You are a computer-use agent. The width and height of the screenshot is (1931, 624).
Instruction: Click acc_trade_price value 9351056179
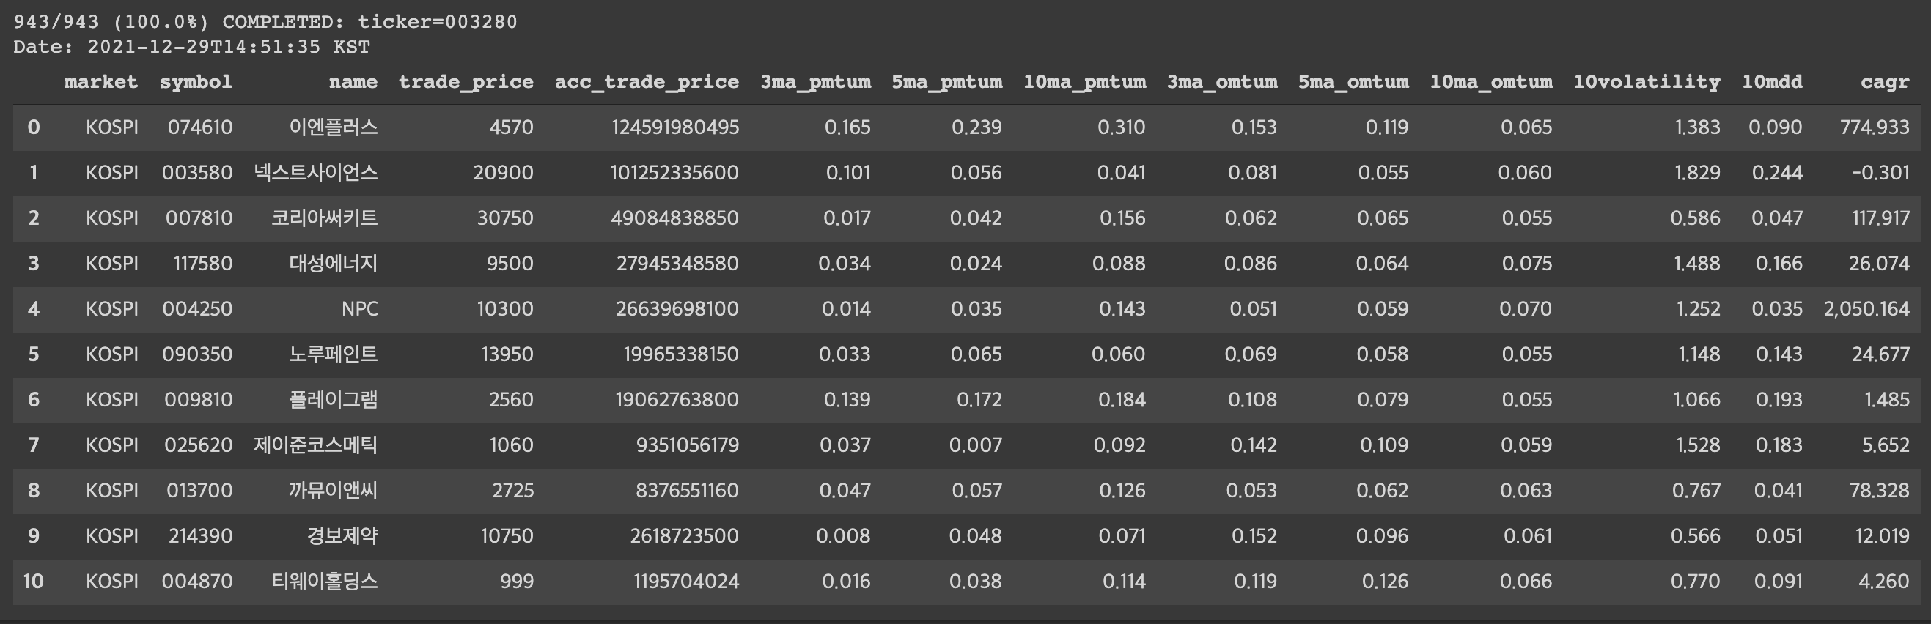click(688, 445)
